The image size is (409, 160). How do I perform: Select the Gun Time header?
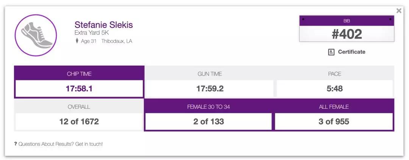209,74
